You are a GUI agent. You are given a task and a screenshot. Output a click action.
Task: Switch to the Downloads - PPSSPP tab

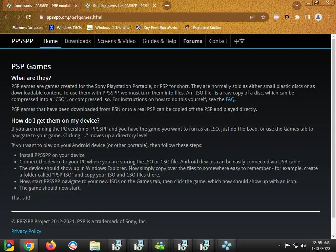tap(42, 6)
